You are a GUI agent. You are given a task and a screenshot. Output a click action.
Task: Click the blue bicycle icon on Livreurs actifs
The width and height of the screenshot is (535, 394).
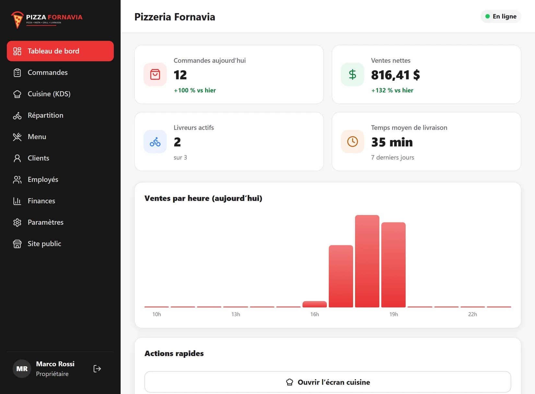(155, 142)
